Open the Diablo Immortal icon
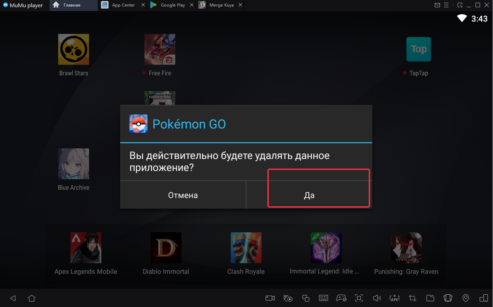This screenshot has height=307, width=493. 166,248
